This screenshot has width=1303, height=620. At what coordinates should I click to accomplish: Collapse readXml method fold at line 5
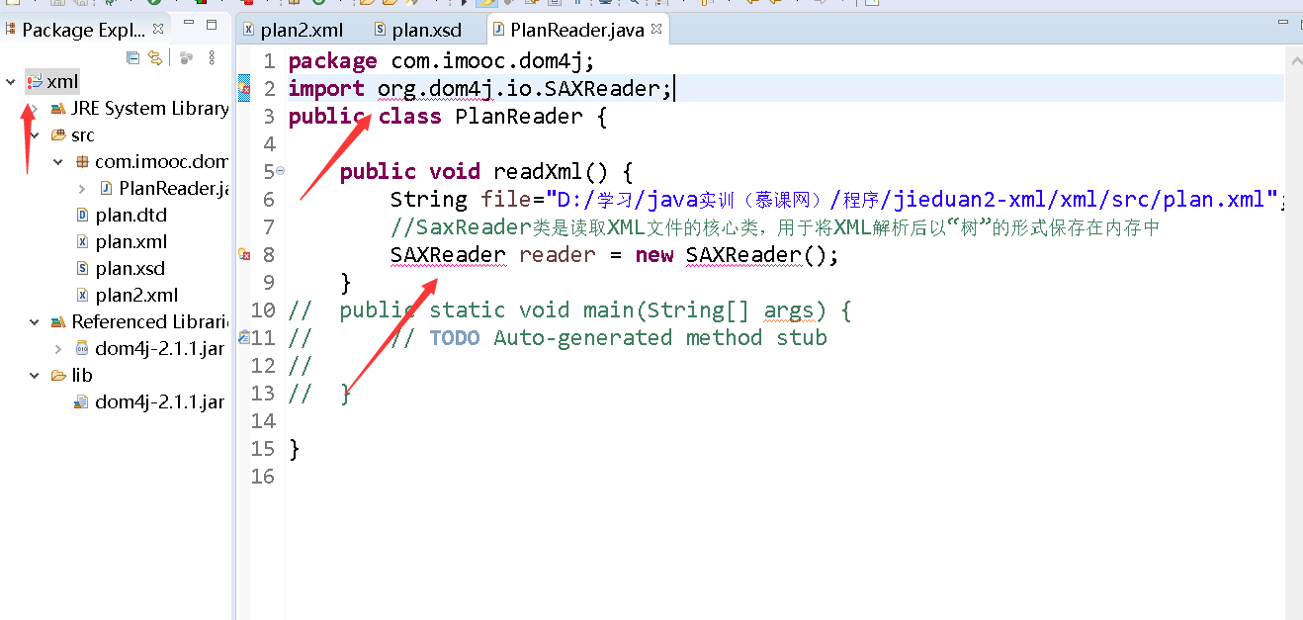click(281, 171)
